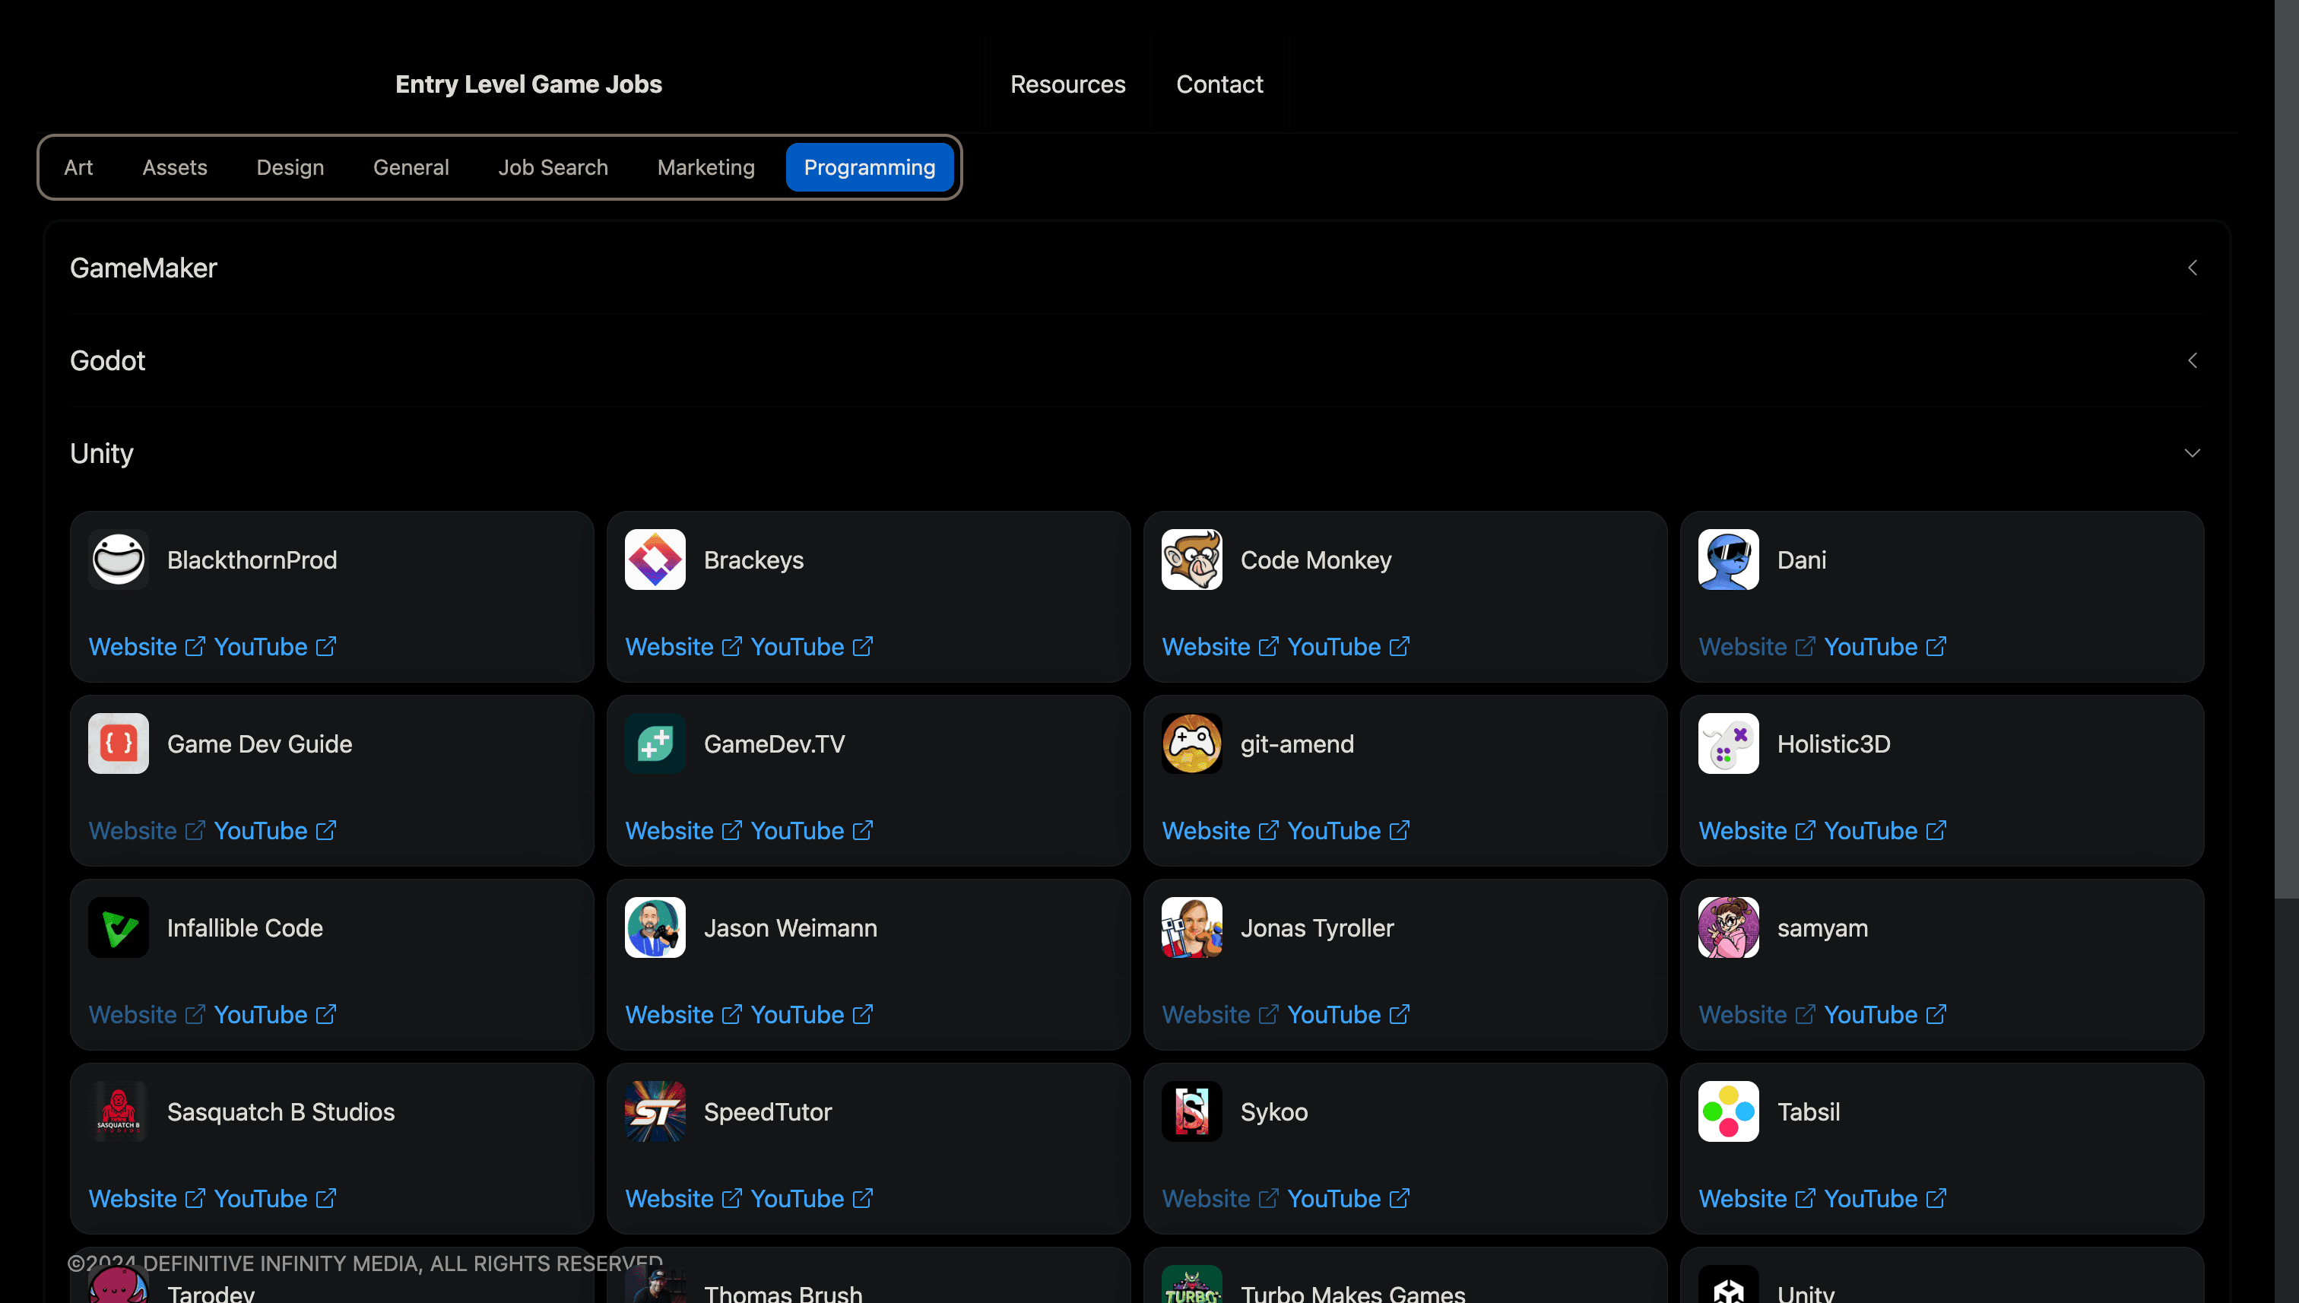Click external link icon beside Dani's YouTube
The height and width of the screenshot is (1303, 2299).
(1936, 646)
